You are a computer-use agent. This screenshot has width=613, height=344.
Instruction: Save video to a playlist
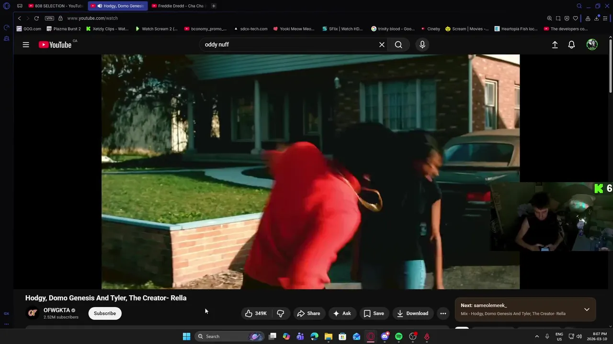[374, 313]
